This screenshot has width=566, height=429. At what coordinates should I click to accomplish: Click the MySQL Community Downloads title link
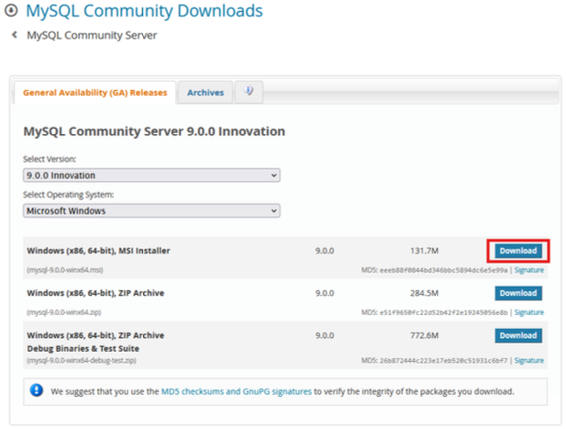144,10
